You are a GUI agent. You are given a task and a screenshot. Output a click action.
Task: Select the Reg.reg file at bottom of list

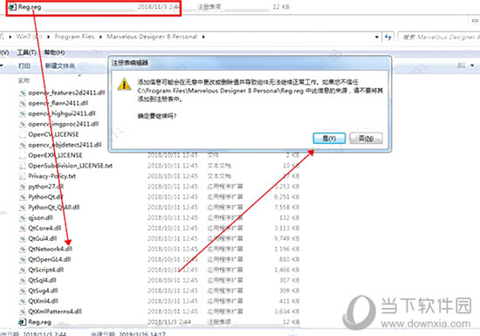point(39,322)
